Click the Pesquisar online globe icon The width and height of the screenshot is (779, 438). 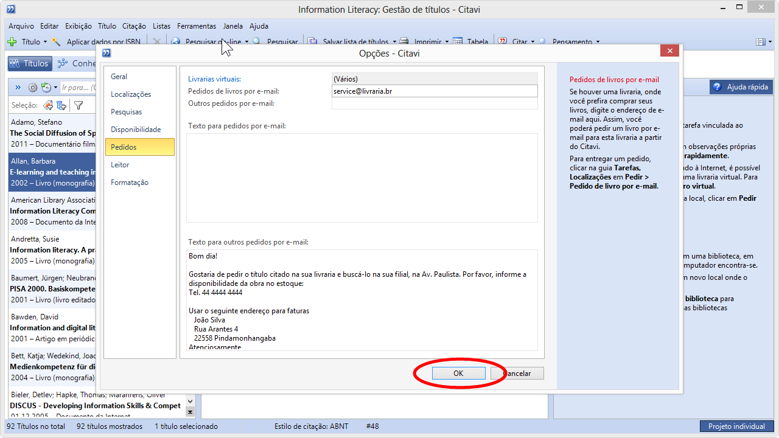[x=175, y=42]
